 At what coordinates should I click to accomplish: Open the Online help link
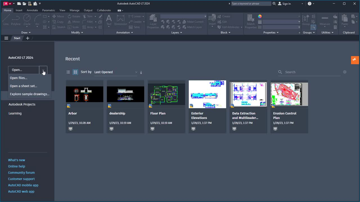point(17,166)
